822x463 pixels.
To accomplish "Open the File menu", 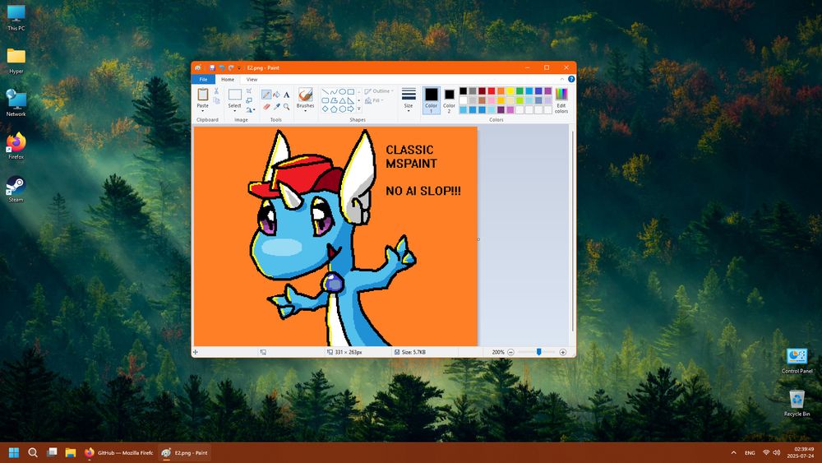I will click(203, 79).
